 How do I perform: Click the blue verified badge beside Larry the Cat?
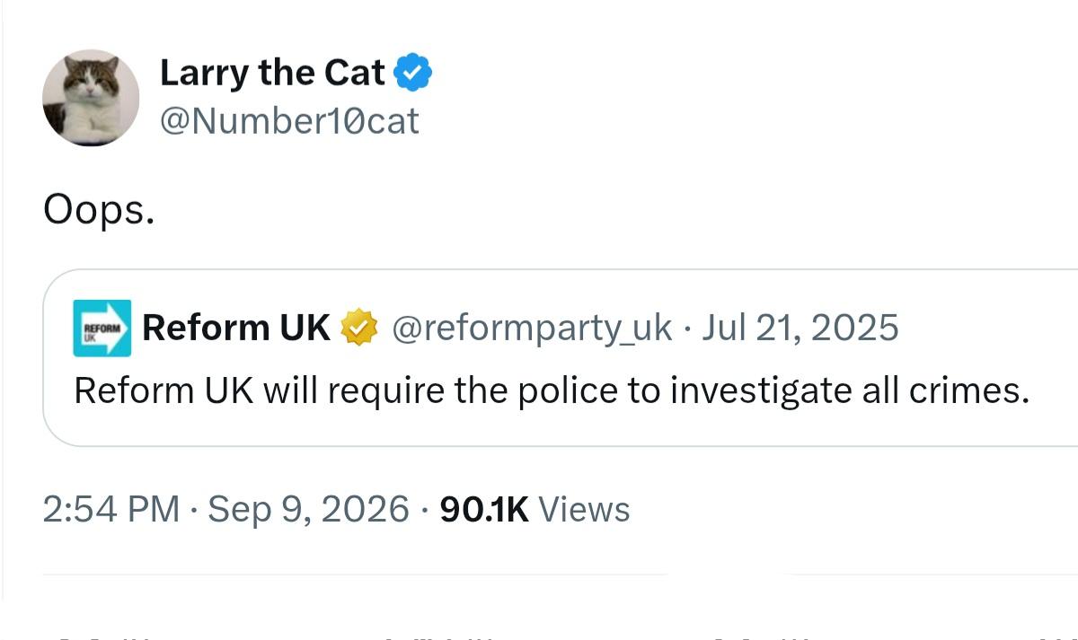coord(413,73)
